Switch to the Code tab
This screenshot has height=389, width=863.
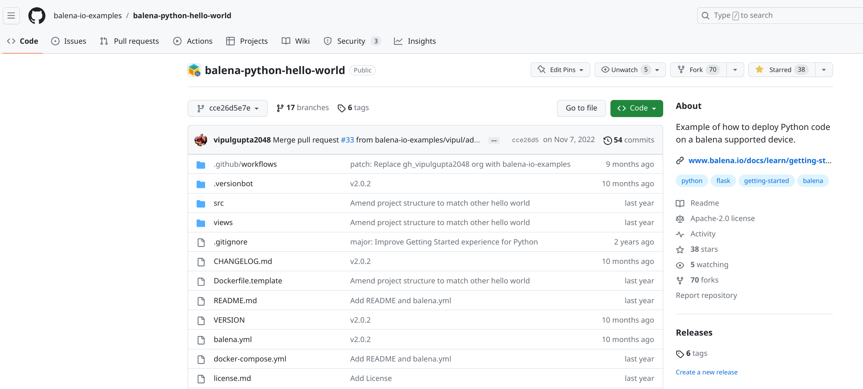click(x=23, y=41)
